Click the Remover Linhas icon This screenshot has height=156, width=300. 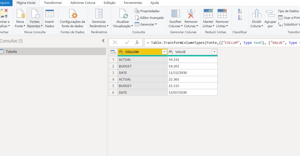222,13
